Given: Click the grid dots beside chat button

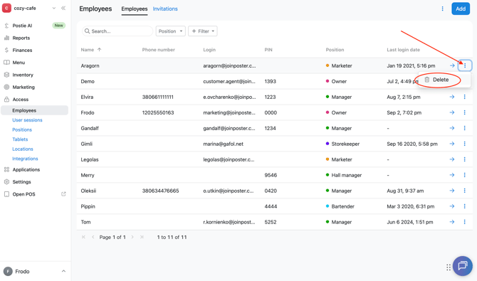Looking at the screenshot, I should pyautogui.click(x=449, y=267).
